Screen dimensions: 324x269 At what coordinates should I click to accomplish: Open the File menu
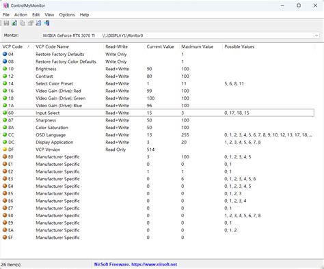6,15
